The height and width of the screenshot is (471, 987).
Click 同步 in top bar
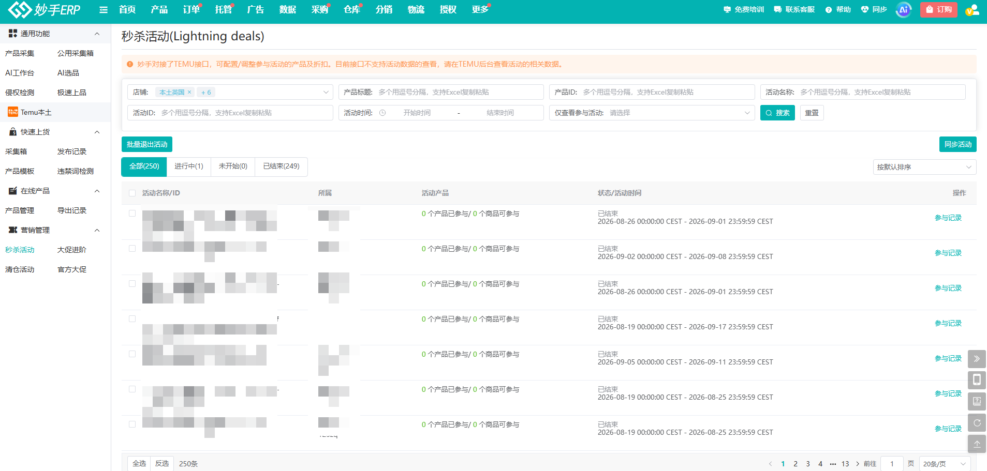click(874, 10)
